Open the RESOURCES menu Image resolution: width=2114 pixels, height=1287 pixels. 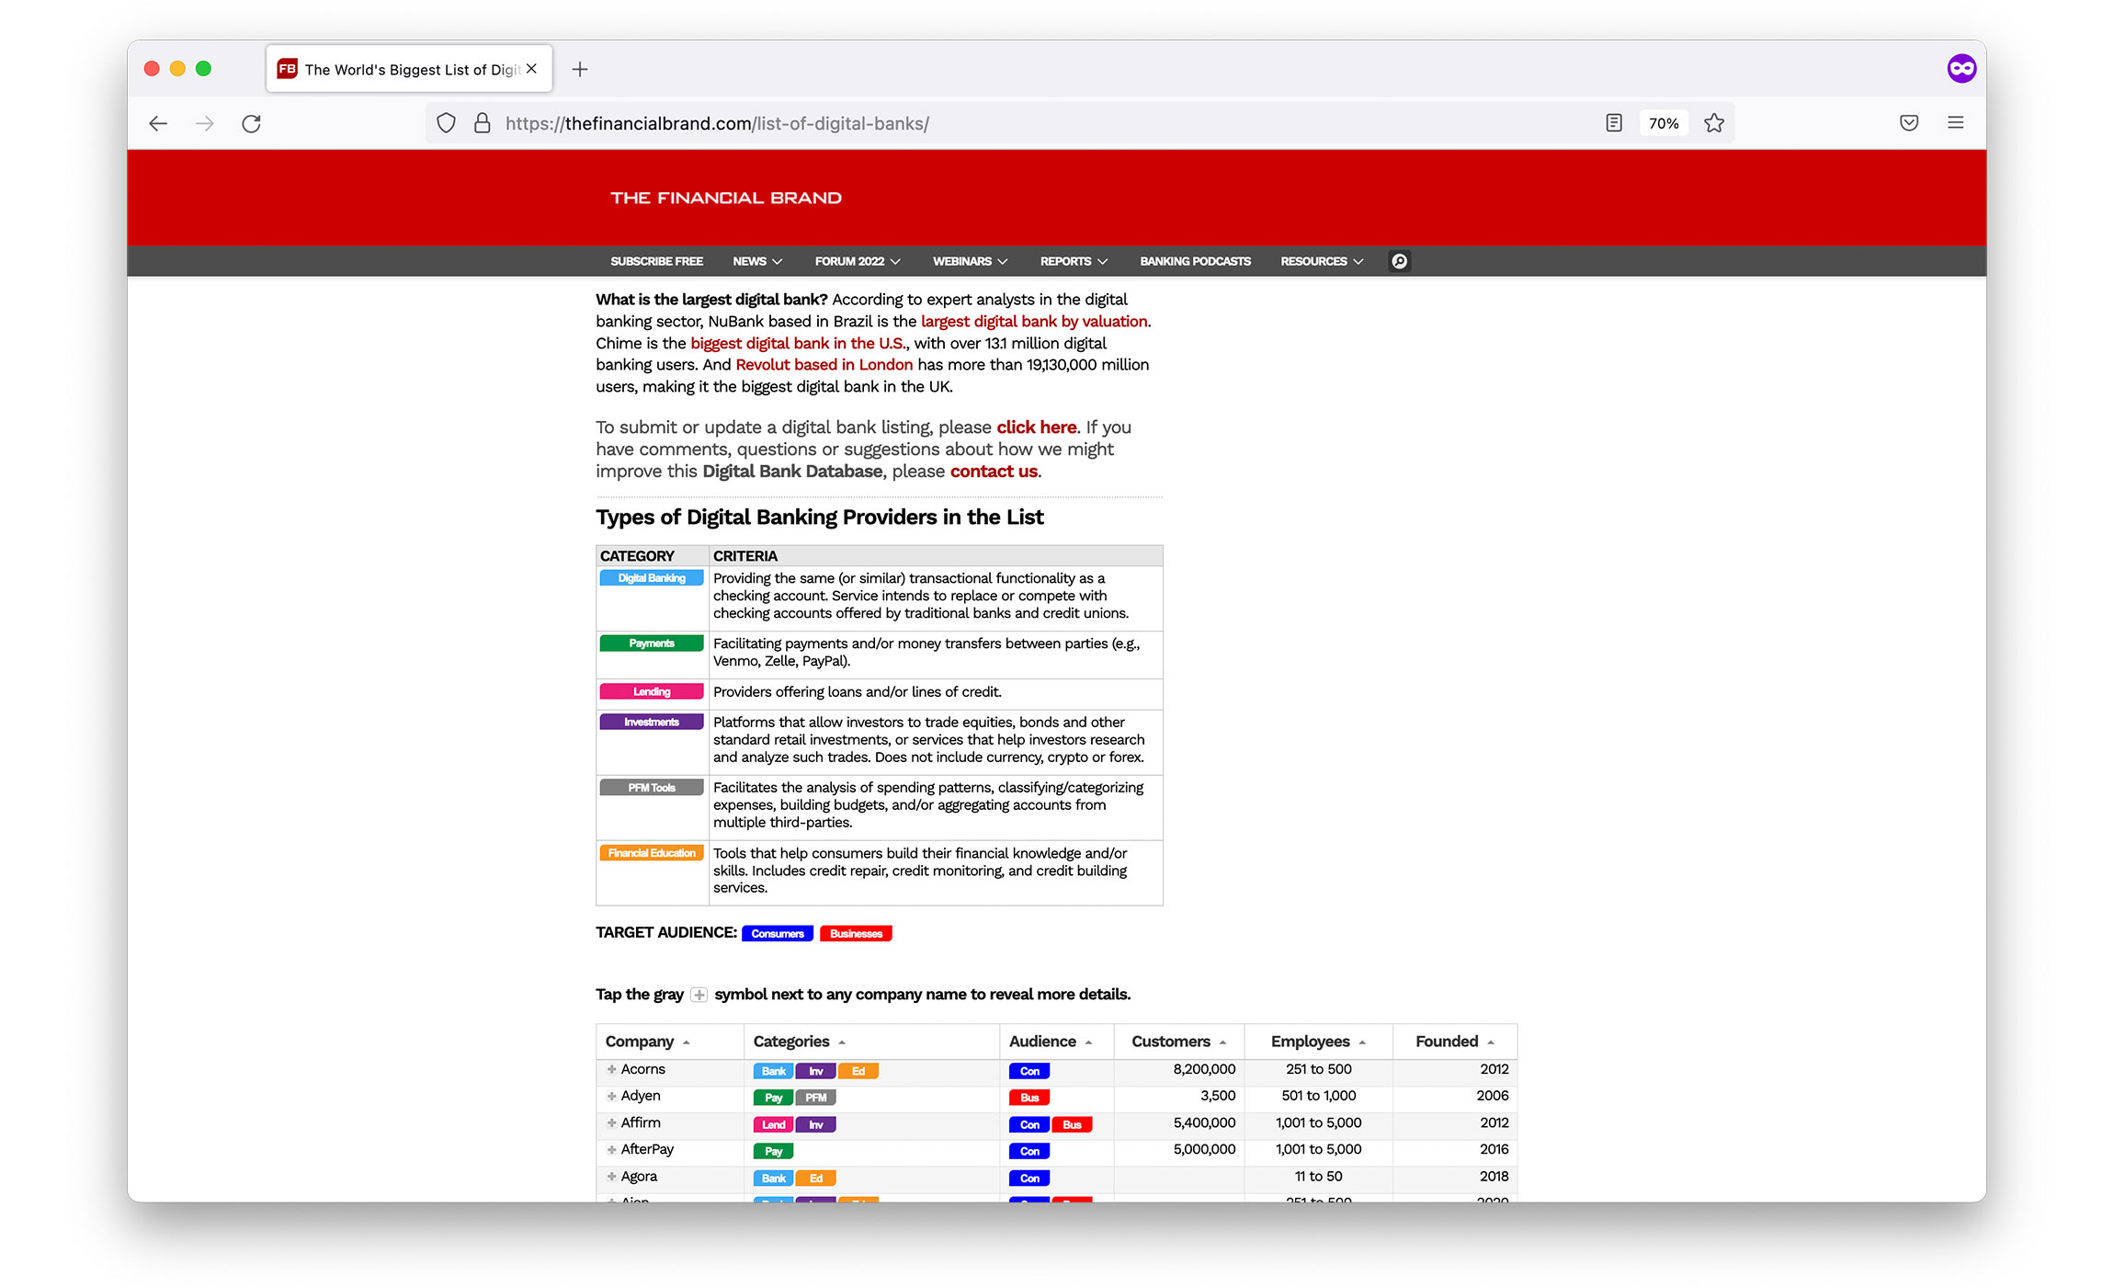click(x=1322, y=261)
